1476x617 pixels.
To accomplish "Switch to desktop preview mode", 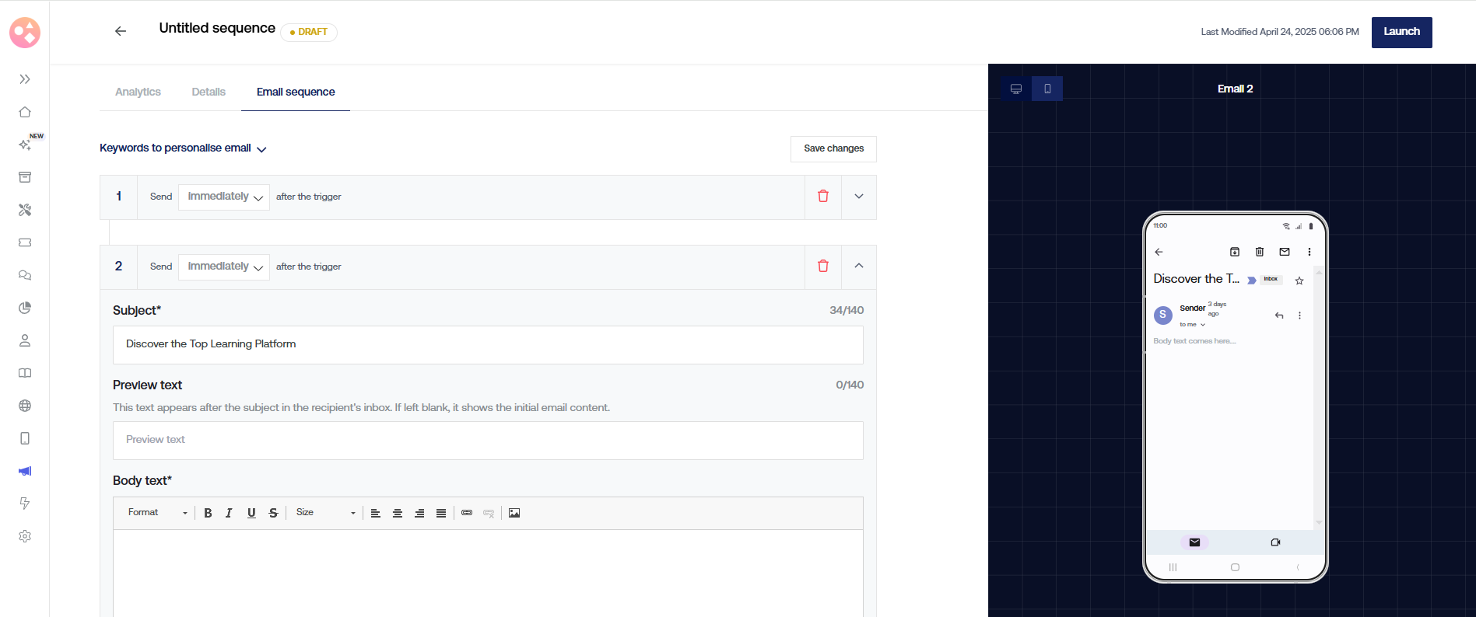I will [x=1016, y=89].
